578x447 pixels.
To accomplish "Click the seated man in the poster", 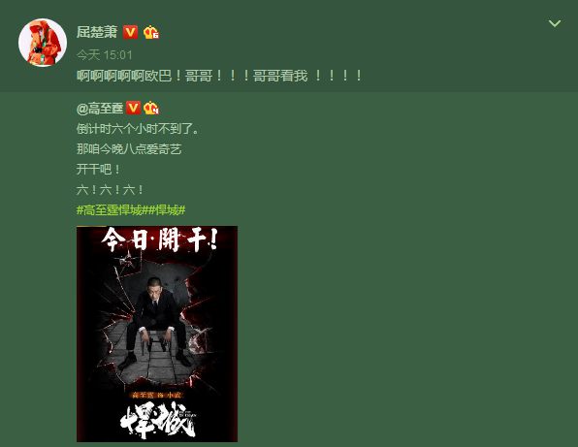I will (157, 323).
